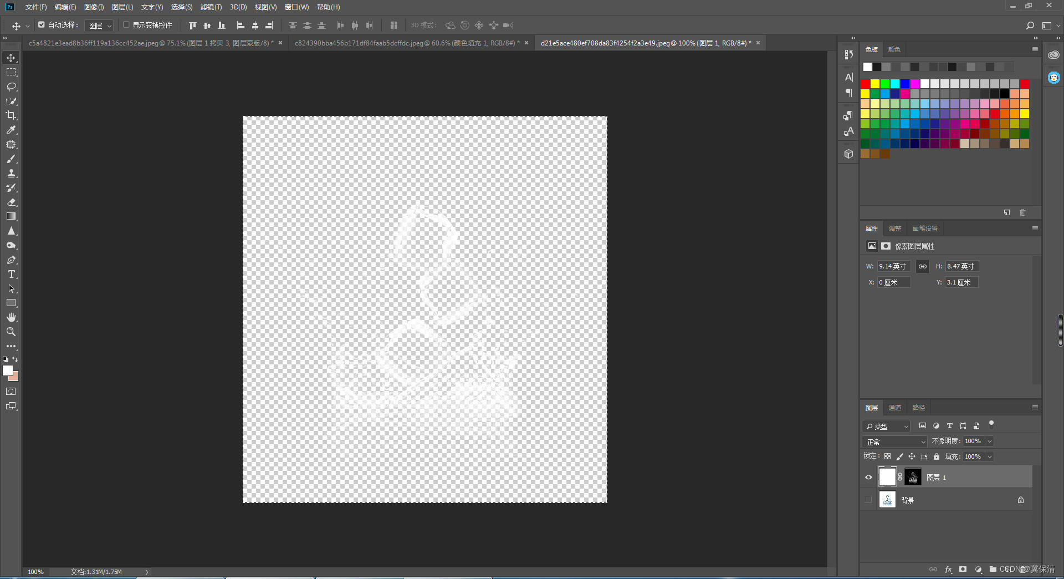
Task: Open Layers panel flyout menu
Action: (1035, 408)
